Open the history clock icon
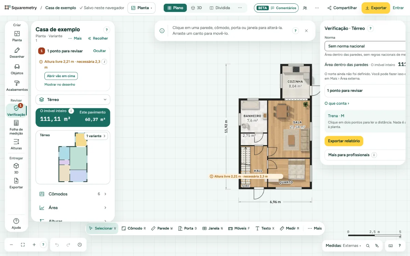The height and width of the screenshot is (256, 410). click(x=80, y=245)
